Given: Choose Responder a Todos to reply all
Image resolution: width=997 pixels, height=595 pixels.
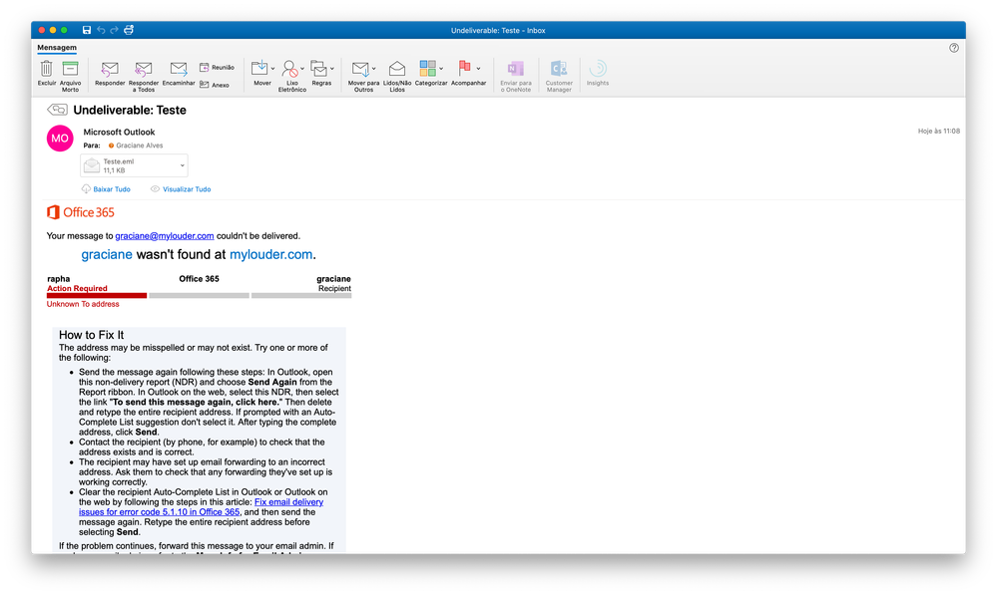Looking at the screenshot, I should coord(144,76).
